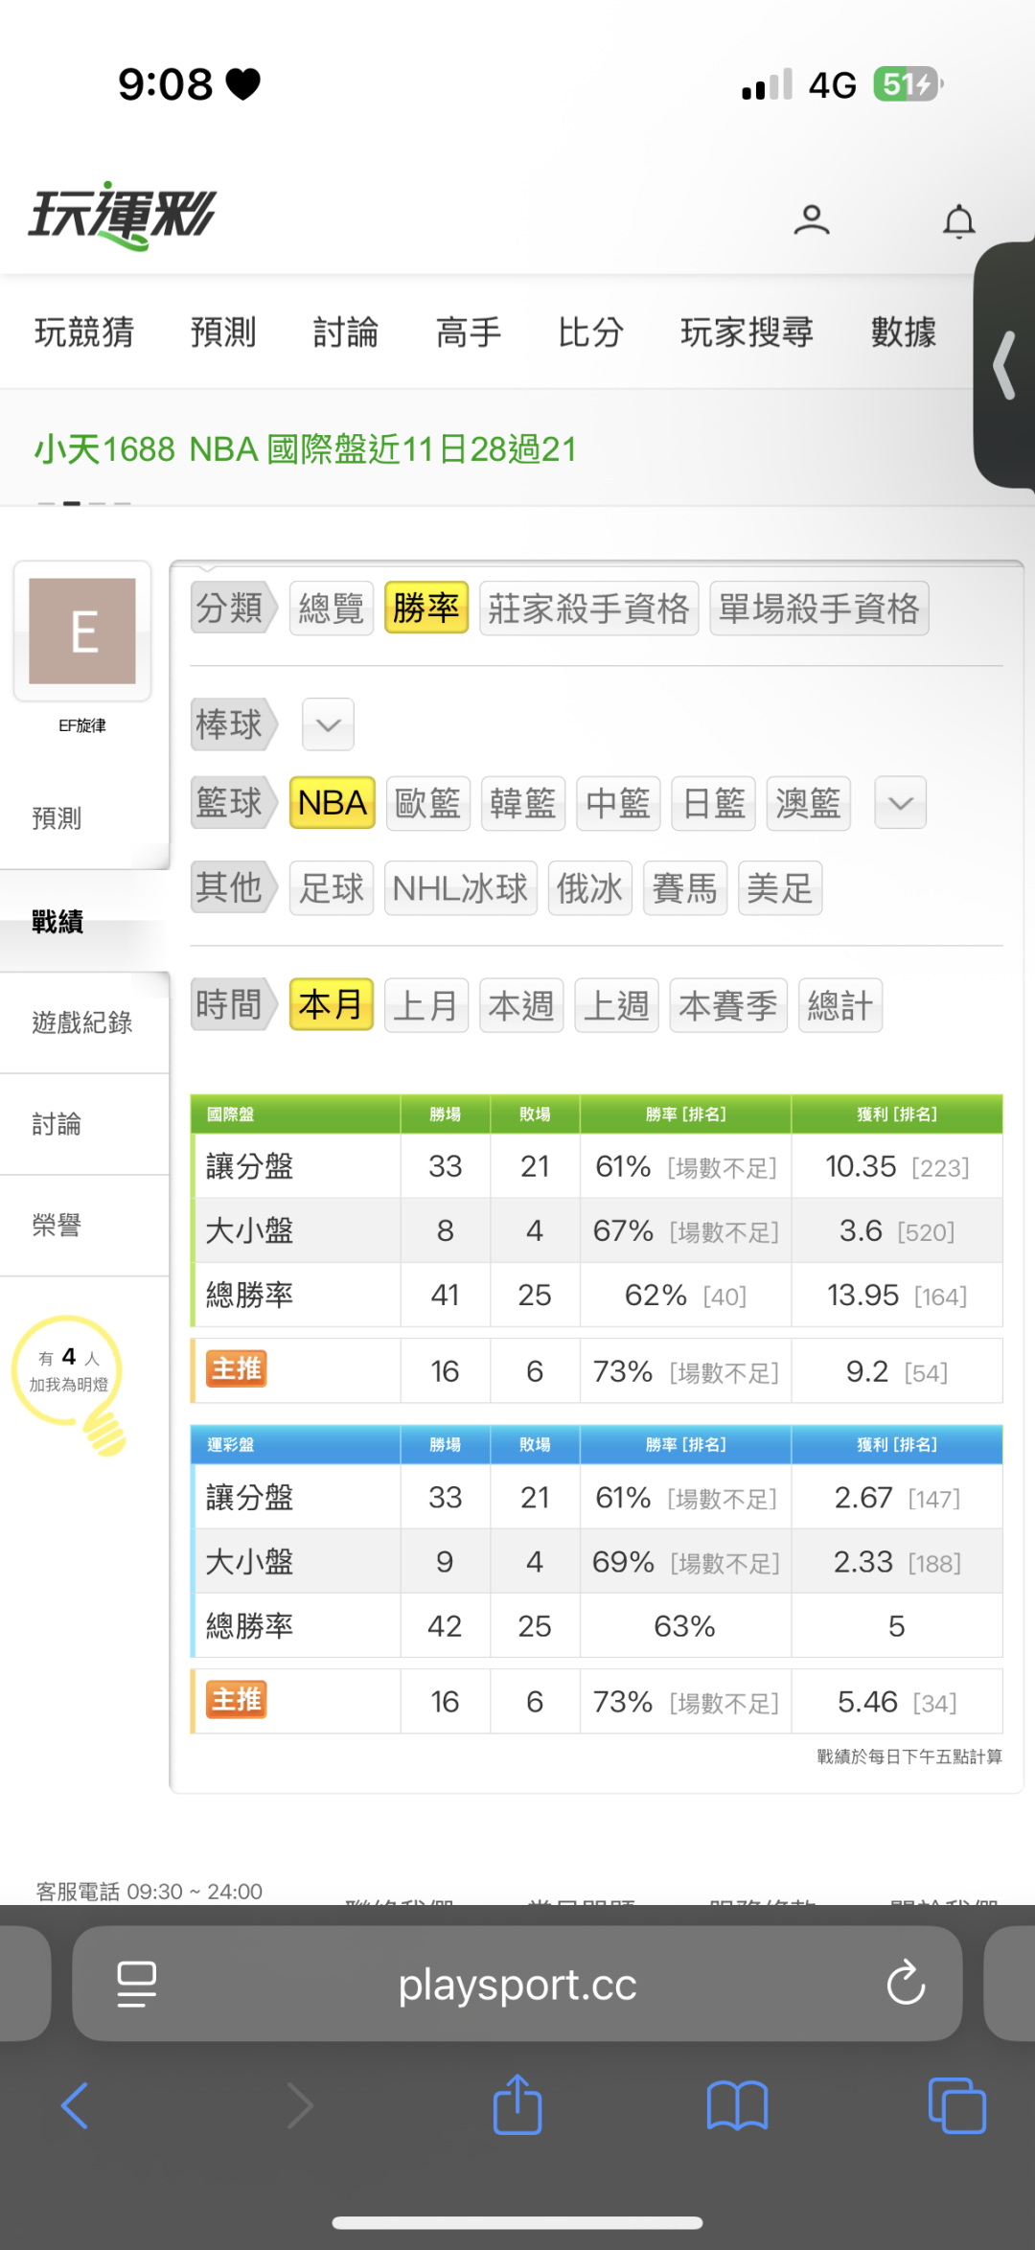Image resolution: width=1035 pixels, height=2250 pixels.
Task: Select the 單場殺手資格 filter
Action: coord(819,608)
